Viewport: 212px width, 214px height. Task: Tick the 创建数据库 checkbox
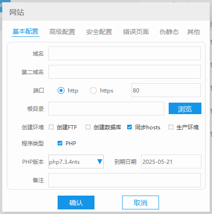tap(88, 127)
